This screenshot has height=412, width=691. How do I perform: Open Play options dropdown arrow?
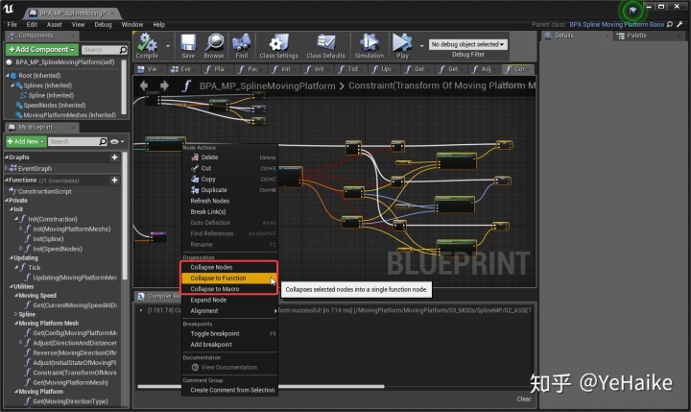coord(421,45)
